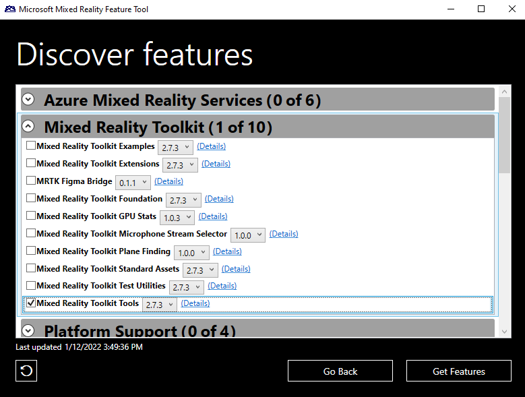Check Mixed Reality Toolkit Plane Finding checkbox
Screen dimensions: 525x397
tap(31, 251)
